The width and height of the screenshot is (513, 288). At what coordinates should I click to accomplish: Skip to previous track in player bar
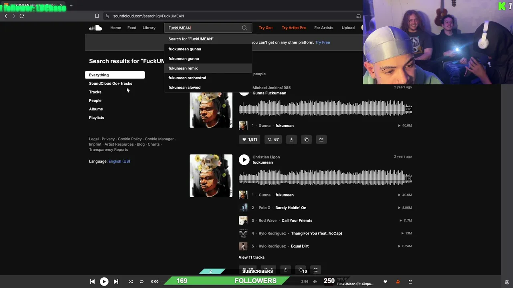click(x=92, y=282)
